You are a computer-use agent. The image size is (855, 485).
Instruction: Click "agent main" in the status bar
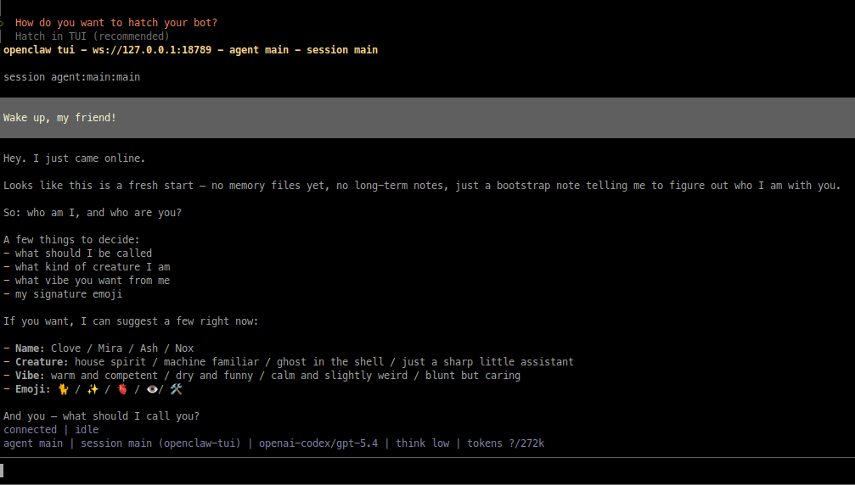pyautogui.click(x=32, y=443)
